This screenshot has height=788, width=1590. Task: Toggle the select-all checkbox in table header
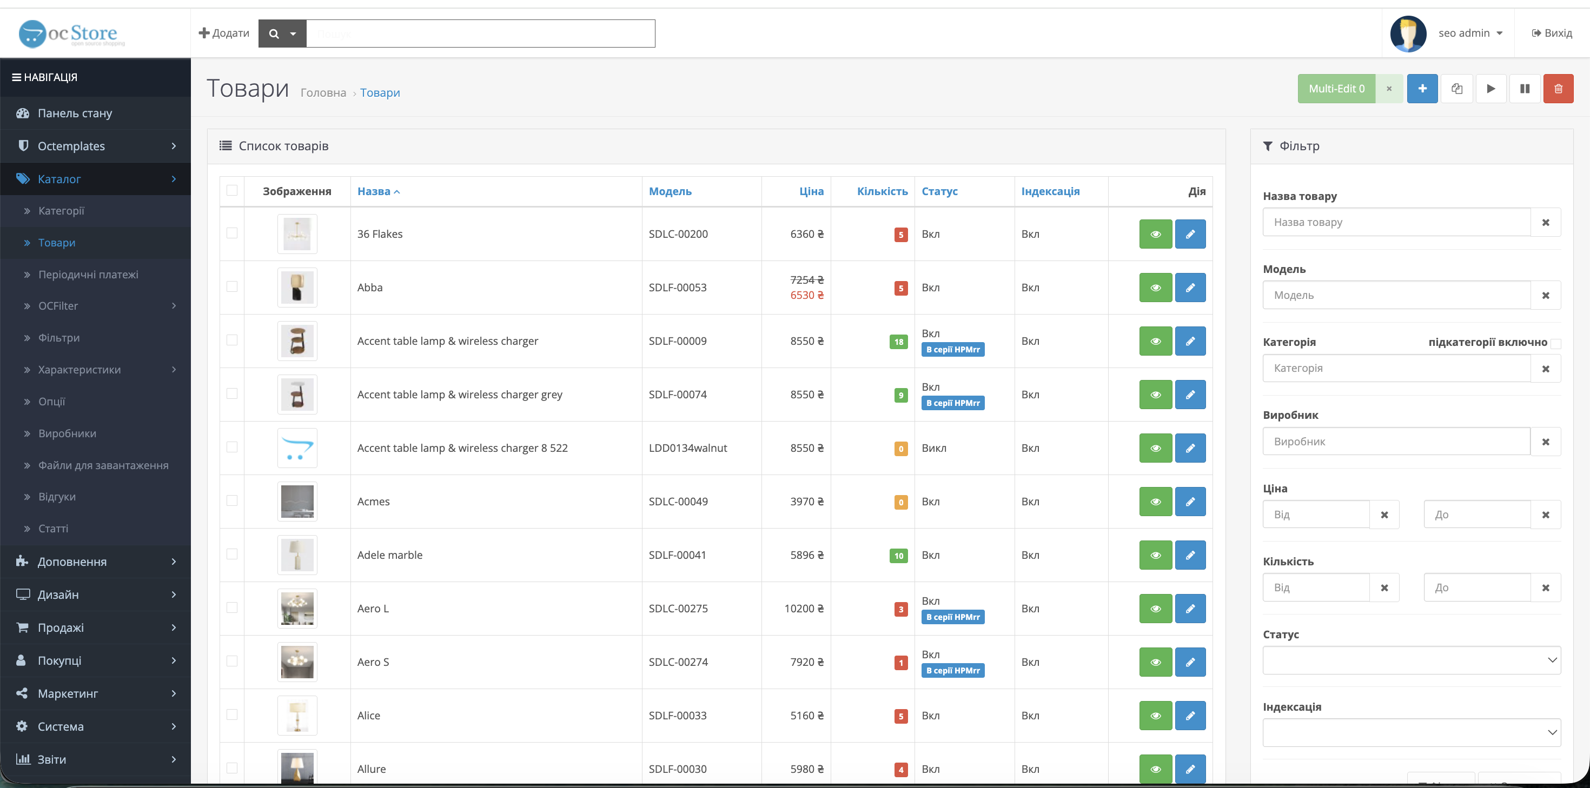point(232,190)
